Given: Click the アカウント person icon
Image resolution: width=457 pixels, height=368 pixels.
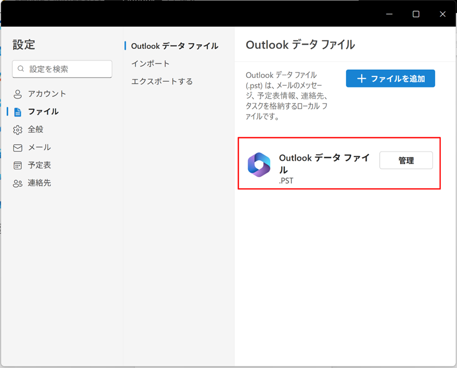Looking at the screenshot, I should tap(18, 94).
